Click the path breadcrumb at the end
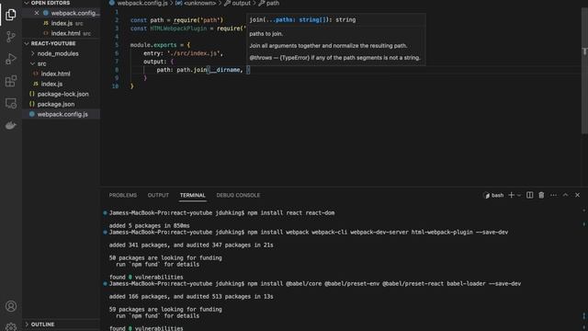 coord(273,3)
